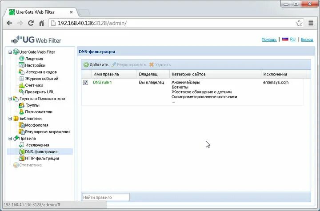Screen dimensions: 320x211
Task: Select the UserGate Web Filter tab
Action: 41,12
